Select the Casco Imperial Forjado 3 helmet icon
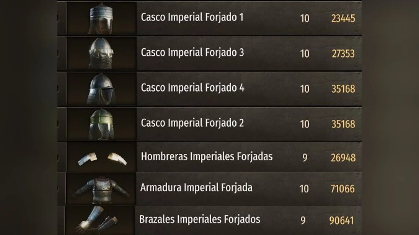Viewport: 419px width, 235px height. coord(101,53)
